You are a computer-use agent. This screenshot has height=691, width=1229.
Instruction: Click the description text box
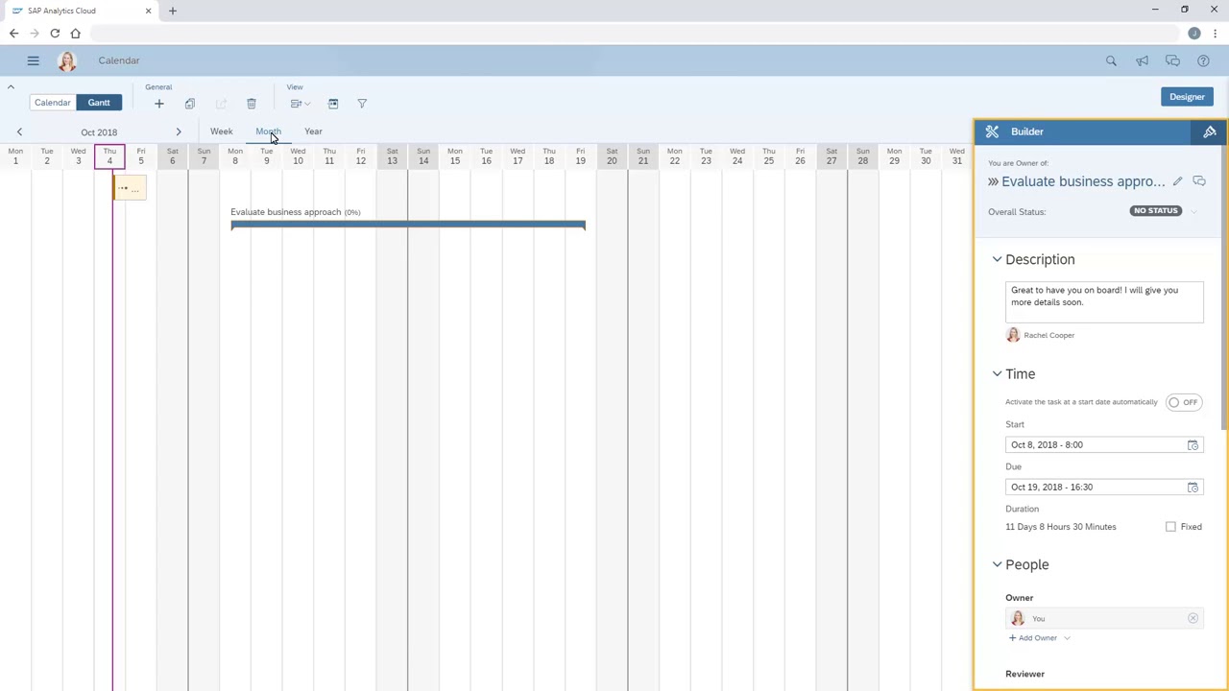tap(1104, 302)
